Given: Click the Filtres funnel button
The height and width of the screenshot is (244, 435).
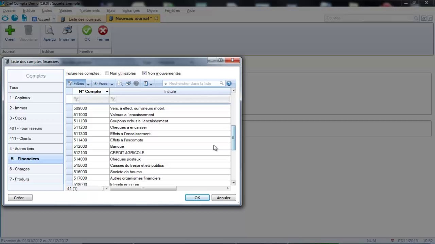Looking at the screenshot, I should click(76, 83).
